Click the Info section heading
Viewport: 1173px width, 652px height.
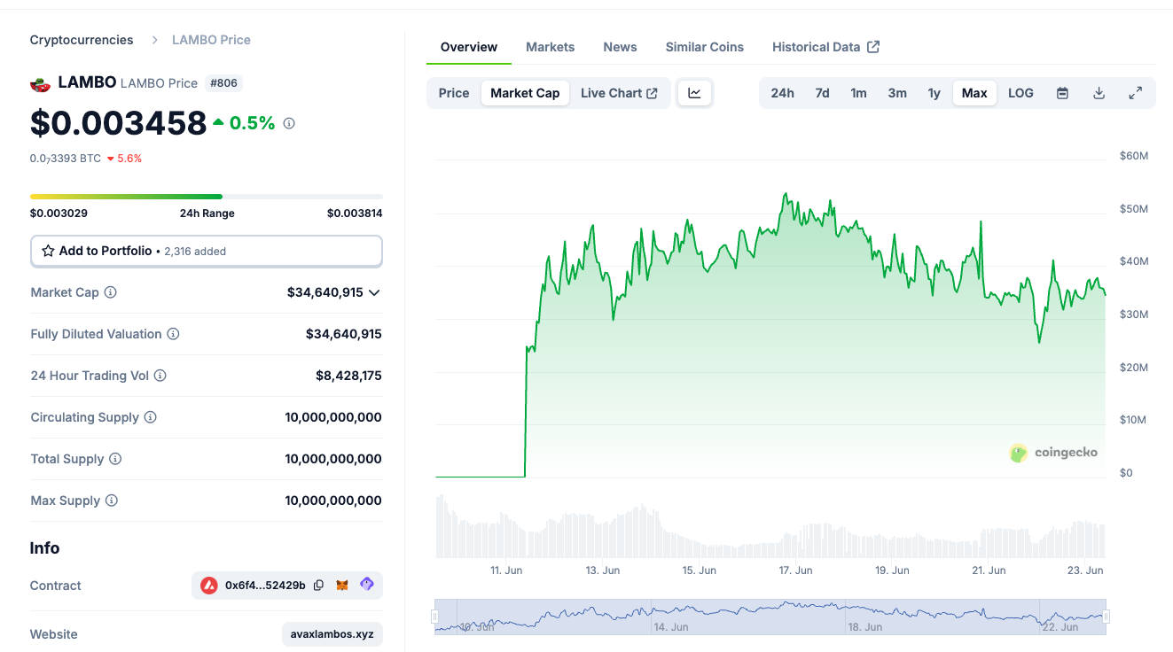coord(44,548)
